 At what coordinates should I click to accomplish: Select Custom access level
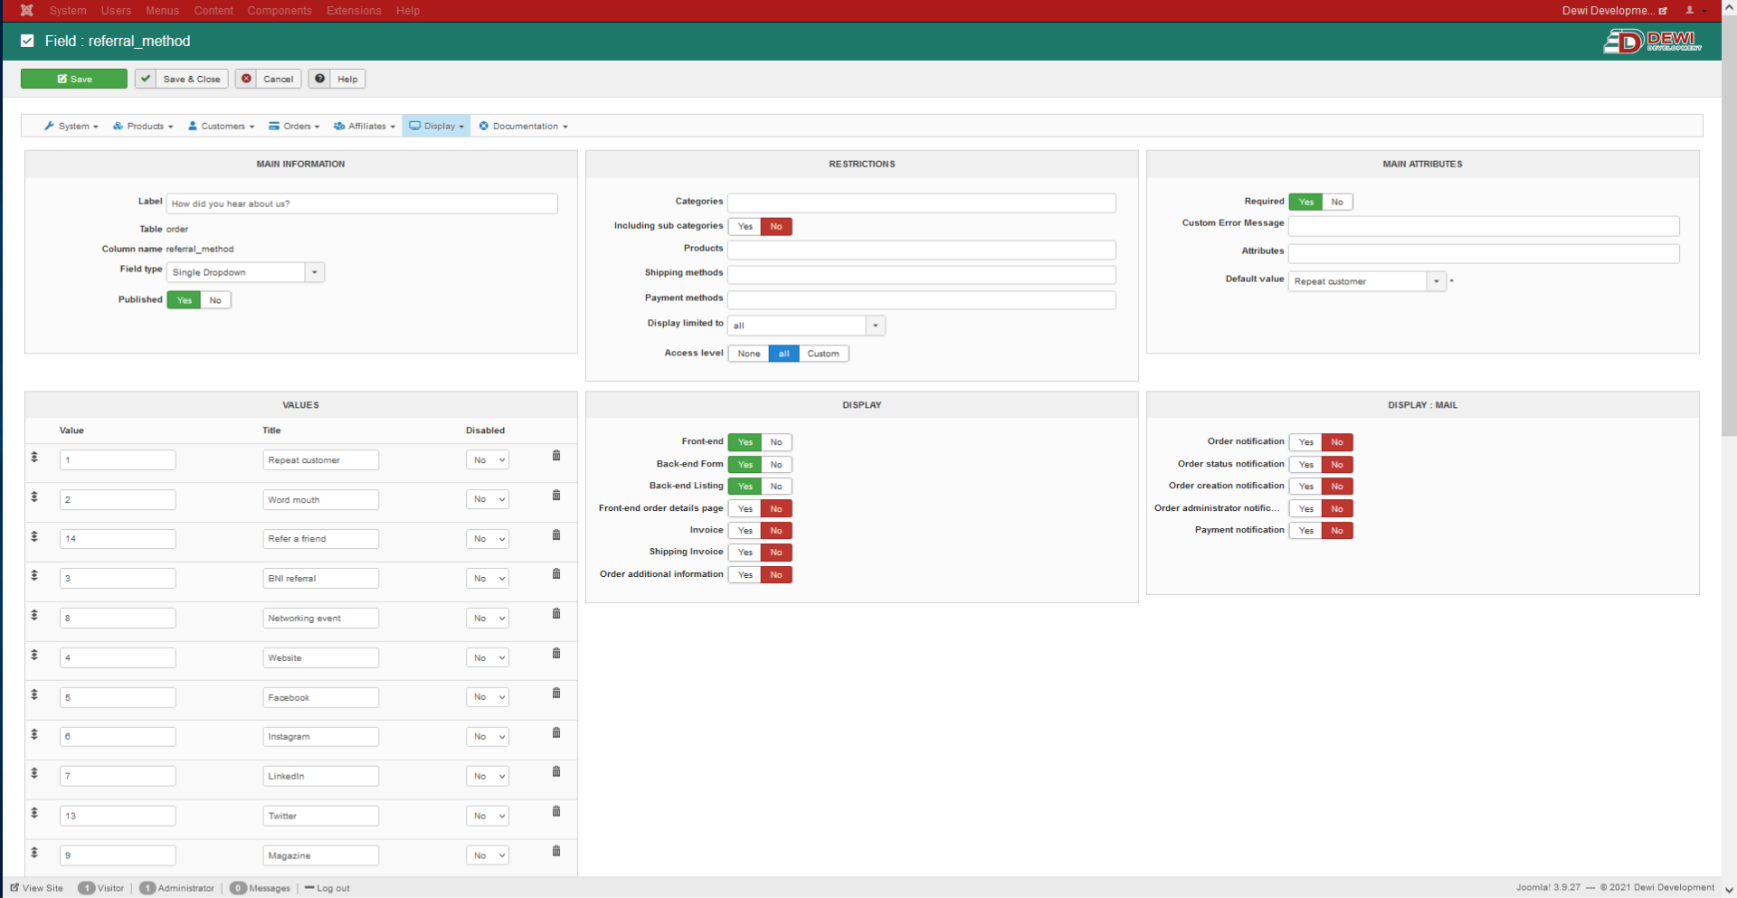pyautogui.click(x=823, y=354)
